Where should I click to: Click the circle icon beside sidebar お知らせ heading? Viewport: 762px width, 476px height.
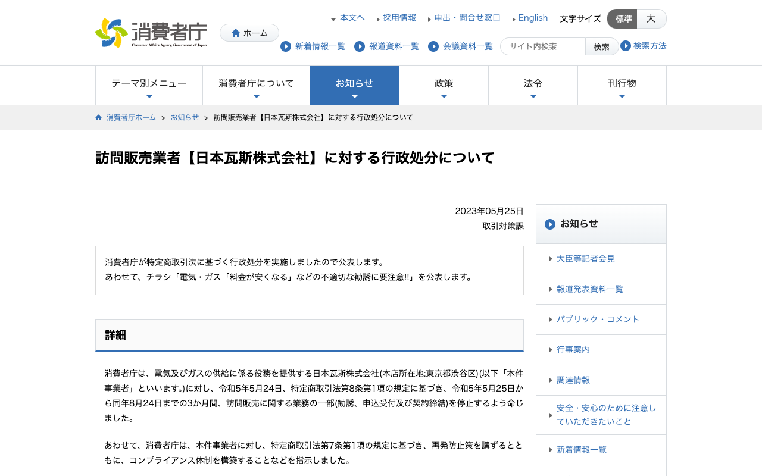[x=550, y=224]
